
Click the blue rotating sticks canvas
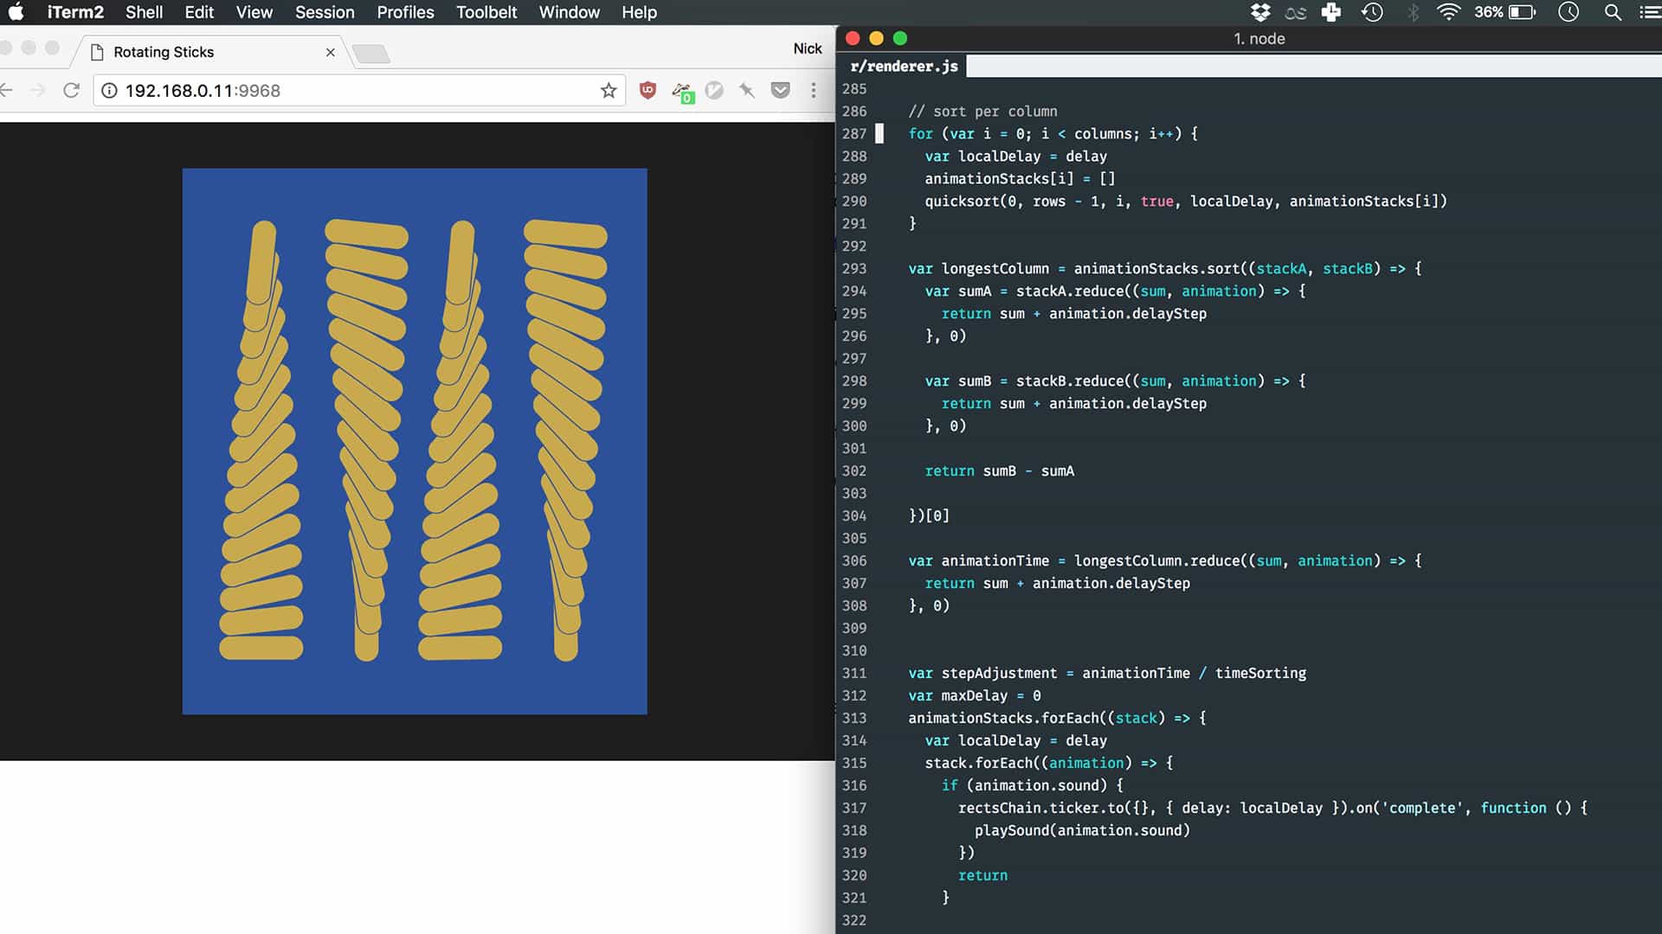[415, 441]
